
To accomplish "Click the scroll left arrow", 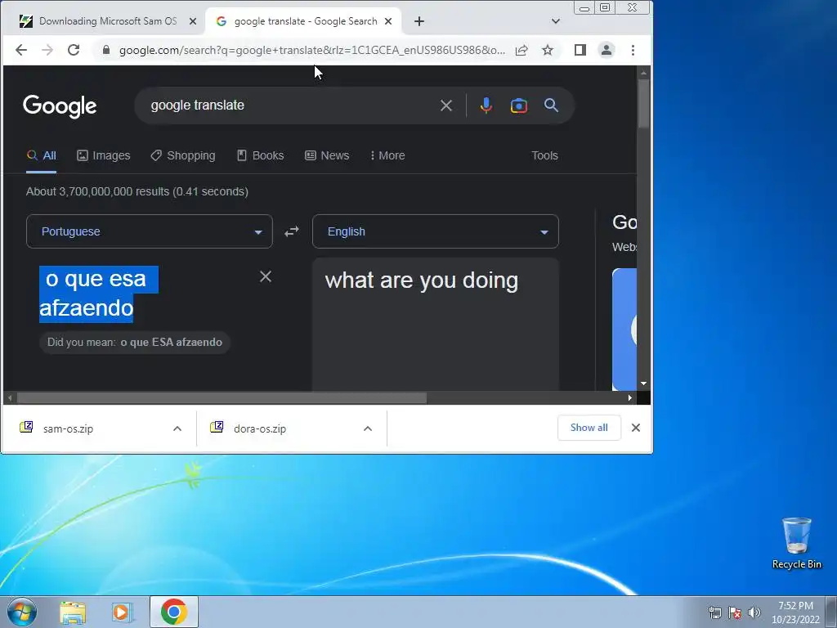I will click(10, 398).
